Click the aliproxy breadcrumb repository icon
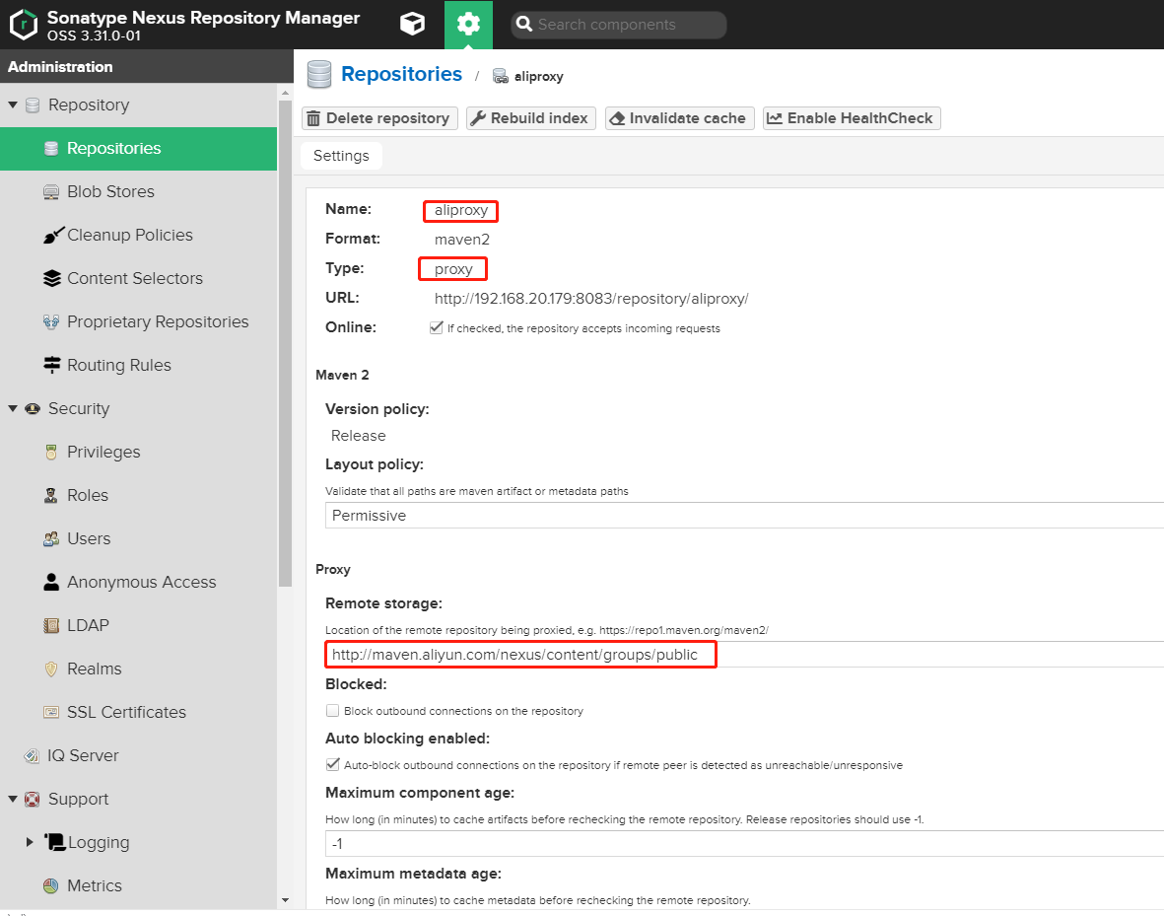 tap(501, 76)
